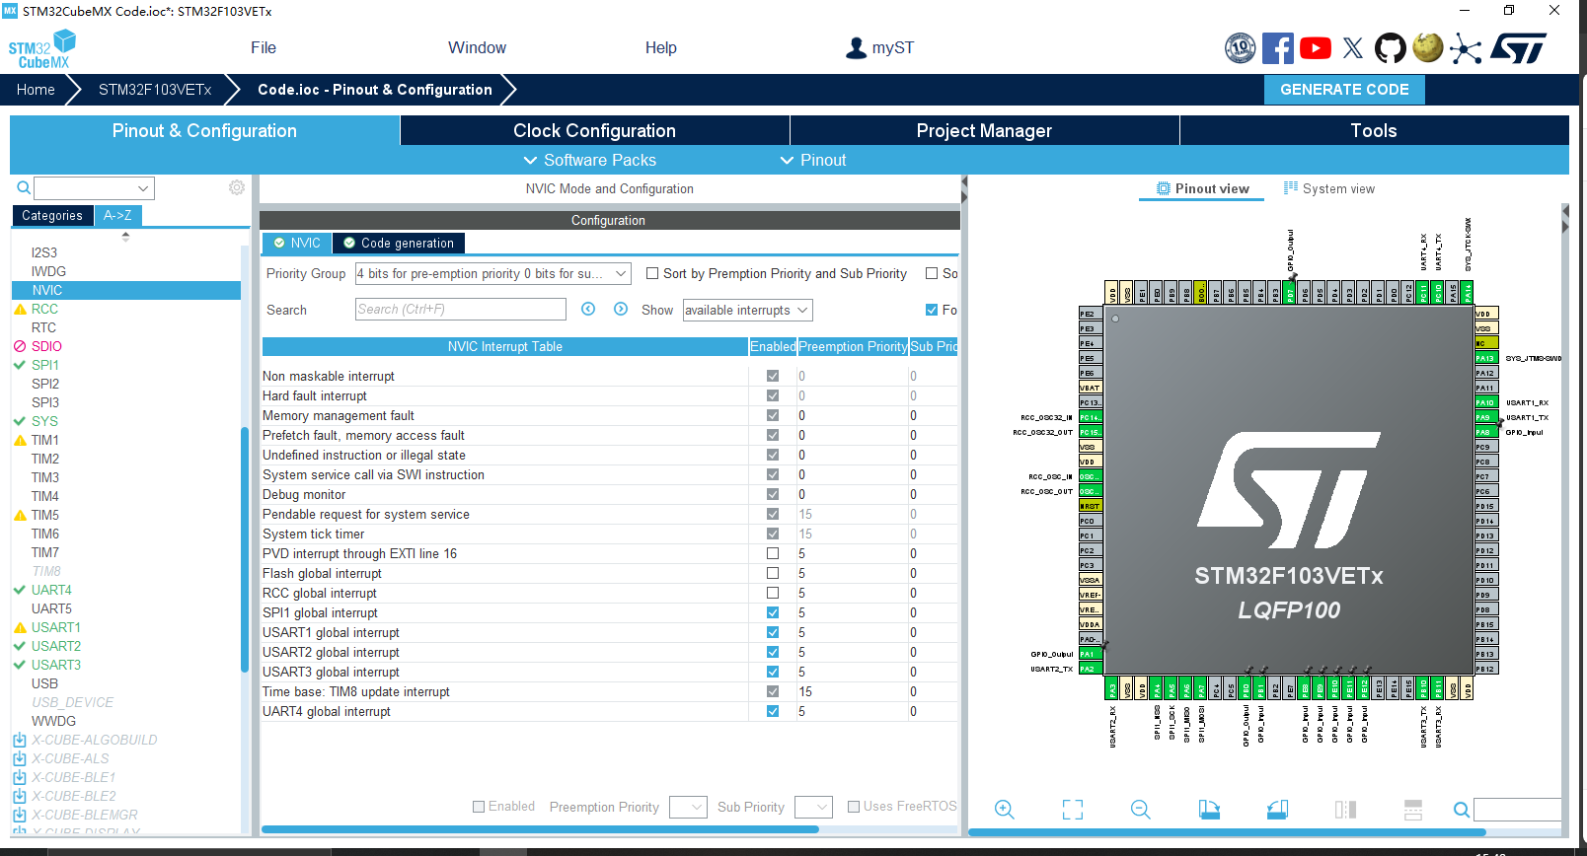This screenshot has width=1587, height=856.
Task: Open the category search combo box
Action: point(94,187)
